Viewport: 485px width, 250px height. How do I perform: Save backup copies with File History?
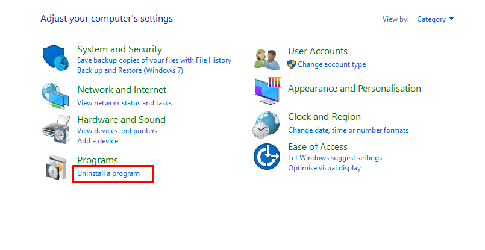point(154,60)
